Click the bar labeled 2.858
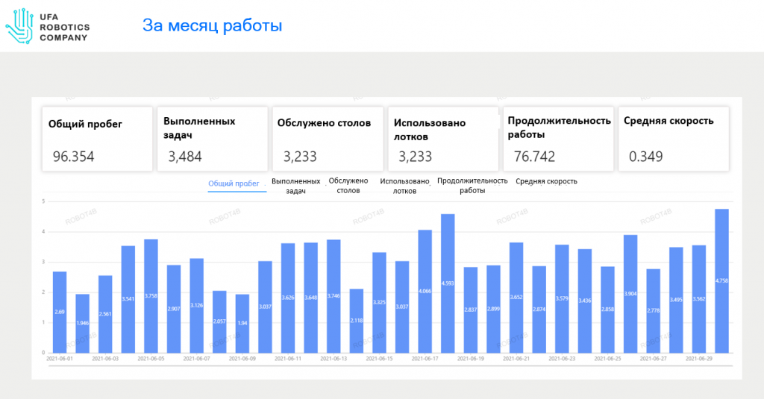Screen dimensions: 764x399 [607, 310]
